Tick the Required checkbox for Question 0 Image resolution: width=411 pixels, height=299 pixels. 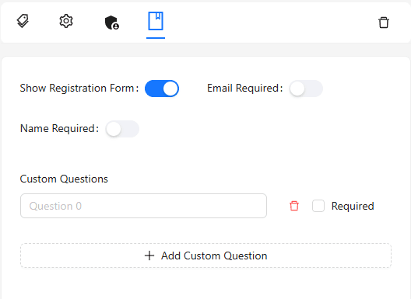(318, 206)
